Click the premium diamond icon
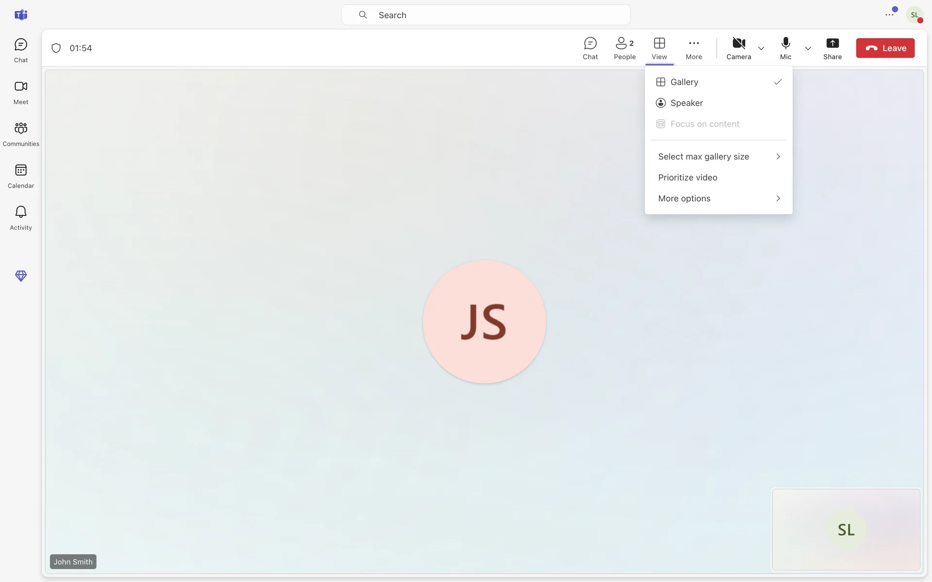Screen dimensions: 932x582 [20, 275]
